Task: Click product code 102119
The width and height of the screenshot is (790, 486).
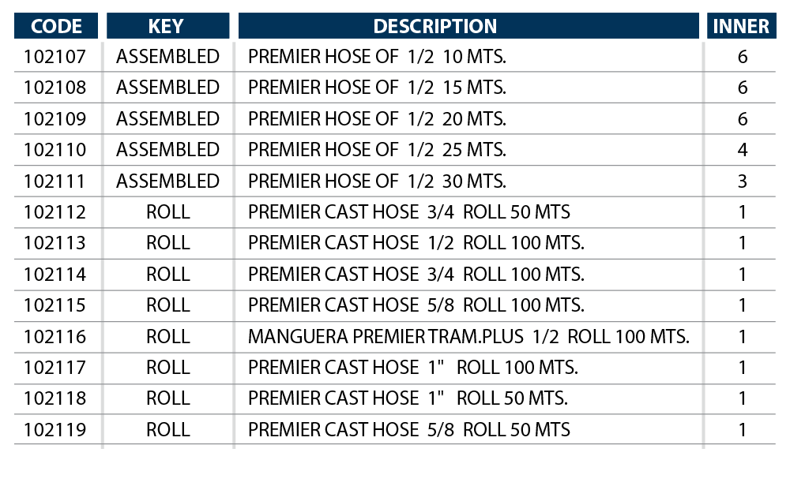Action: 55,430
